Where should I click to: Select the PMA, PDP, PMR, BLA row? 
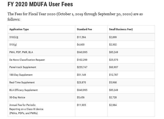click(81, 52)
